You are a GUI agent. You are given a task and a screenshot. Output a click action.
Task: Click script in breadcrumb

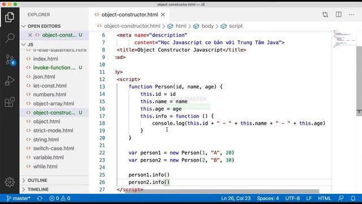click(x=236, y=26)
